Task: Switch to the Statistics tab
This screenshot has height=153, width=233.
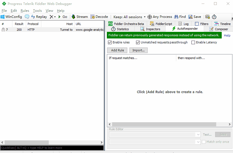Action: tap(120, 29)
